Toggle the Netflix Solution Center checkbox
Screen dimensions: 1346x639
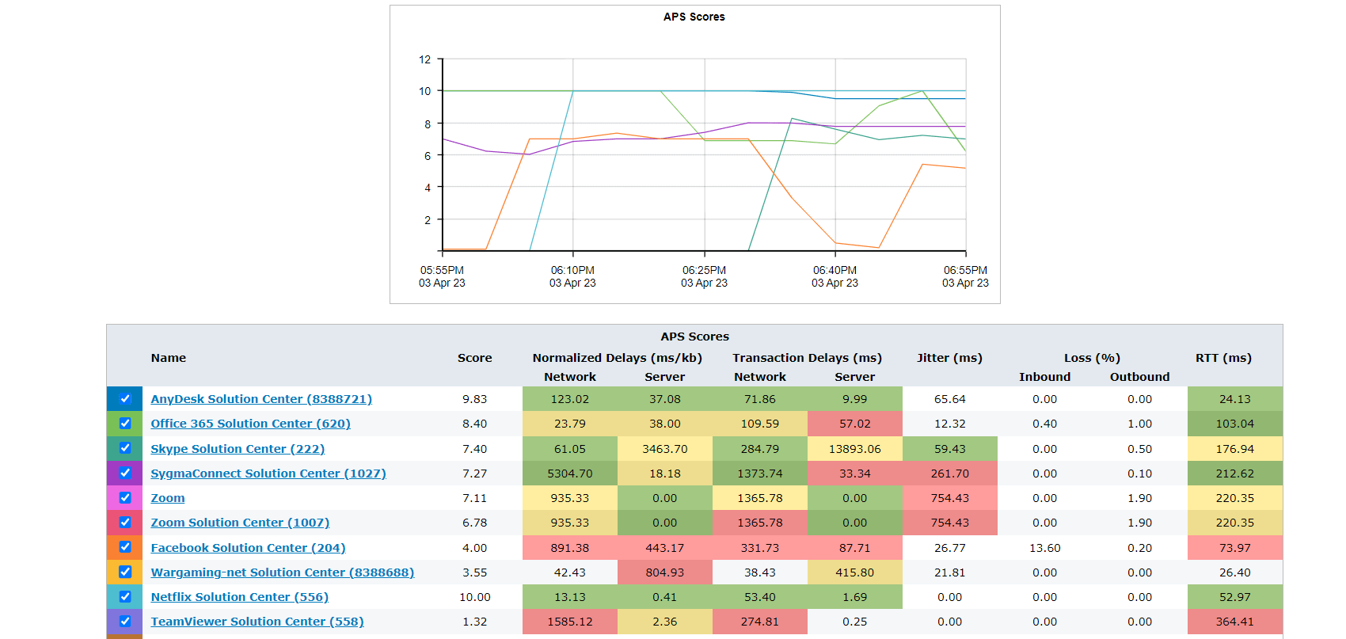(125, 597)
